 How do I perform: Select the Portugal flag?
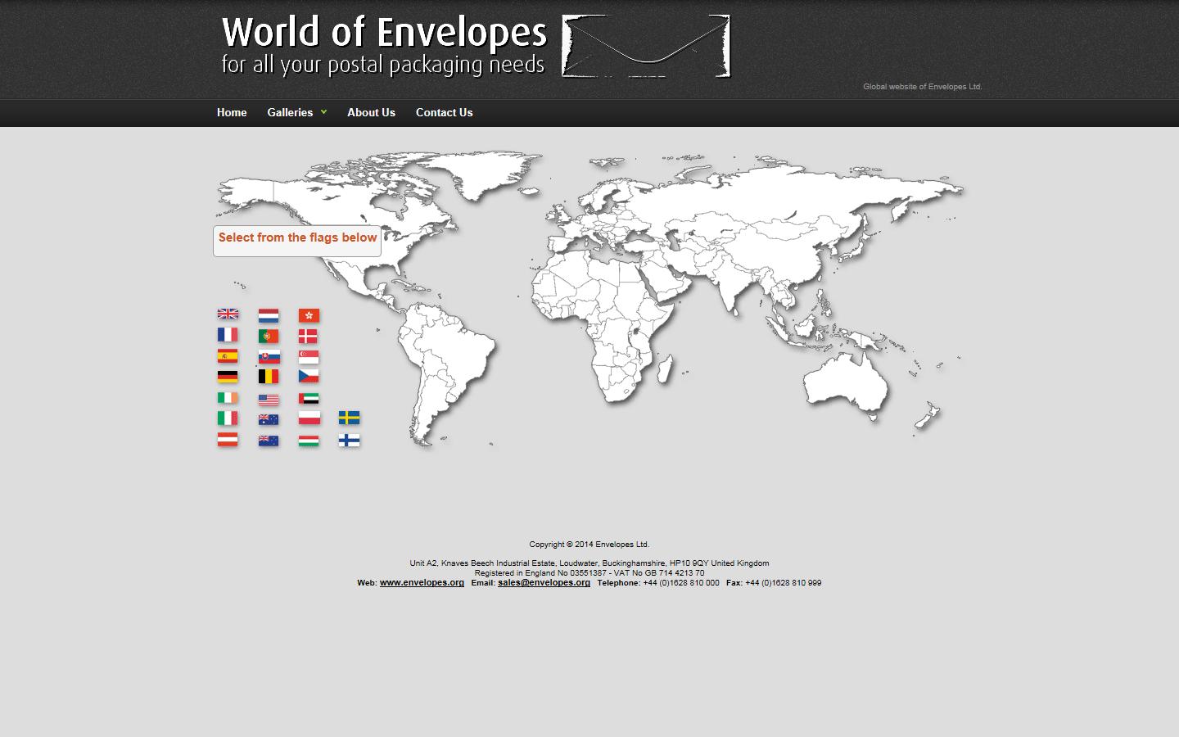point(269,335)
